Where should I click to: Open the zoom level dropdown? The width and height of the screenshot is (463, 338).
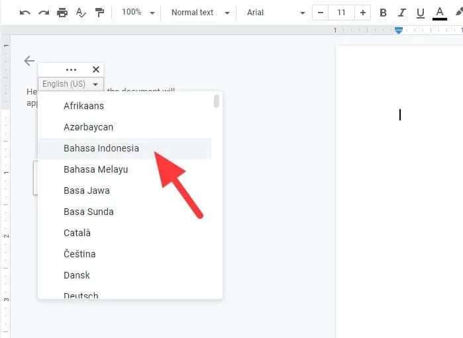138,13
